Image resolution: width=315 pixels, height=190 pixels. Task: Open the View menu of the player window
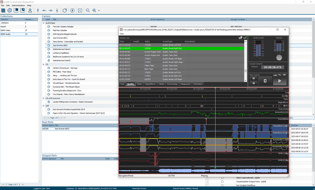coord(122,34)
